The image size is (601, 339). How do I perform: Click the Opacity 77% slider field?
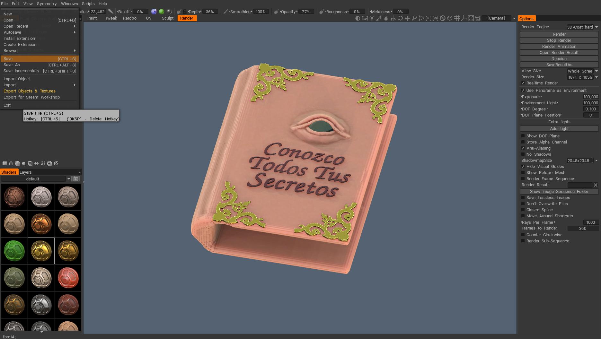(x=306, y=12)
